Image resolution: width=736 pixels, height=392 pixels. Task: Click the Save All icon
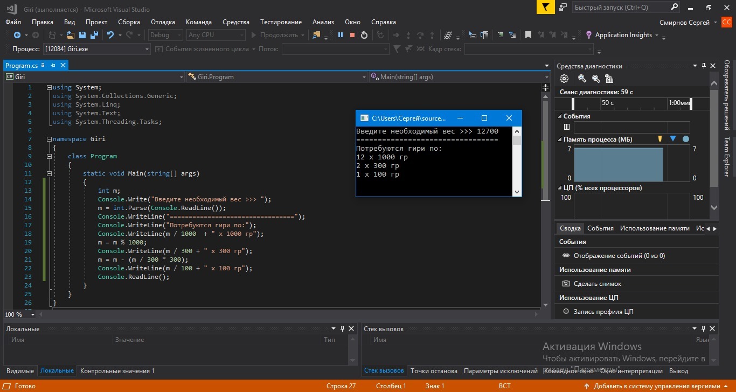(94, 35)
